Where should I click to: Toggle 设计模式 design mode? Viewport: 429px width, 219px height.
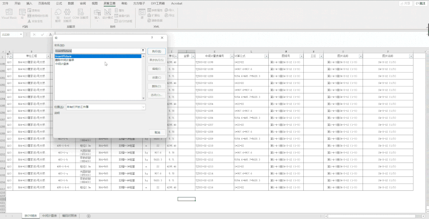point(108,14)
